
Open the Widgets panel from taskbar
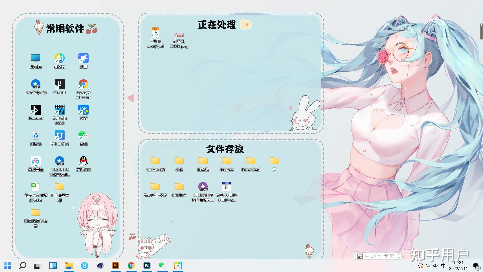click(x=53, y=265)
